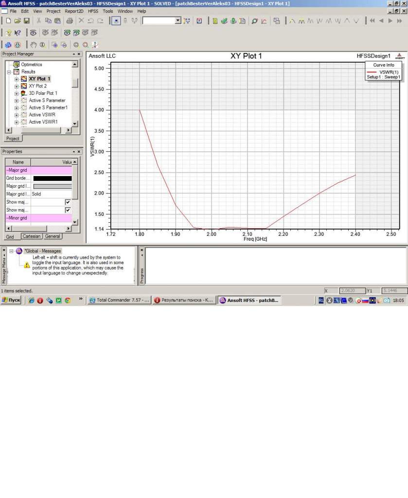Switch to the General properties tab

coord(53,236)
